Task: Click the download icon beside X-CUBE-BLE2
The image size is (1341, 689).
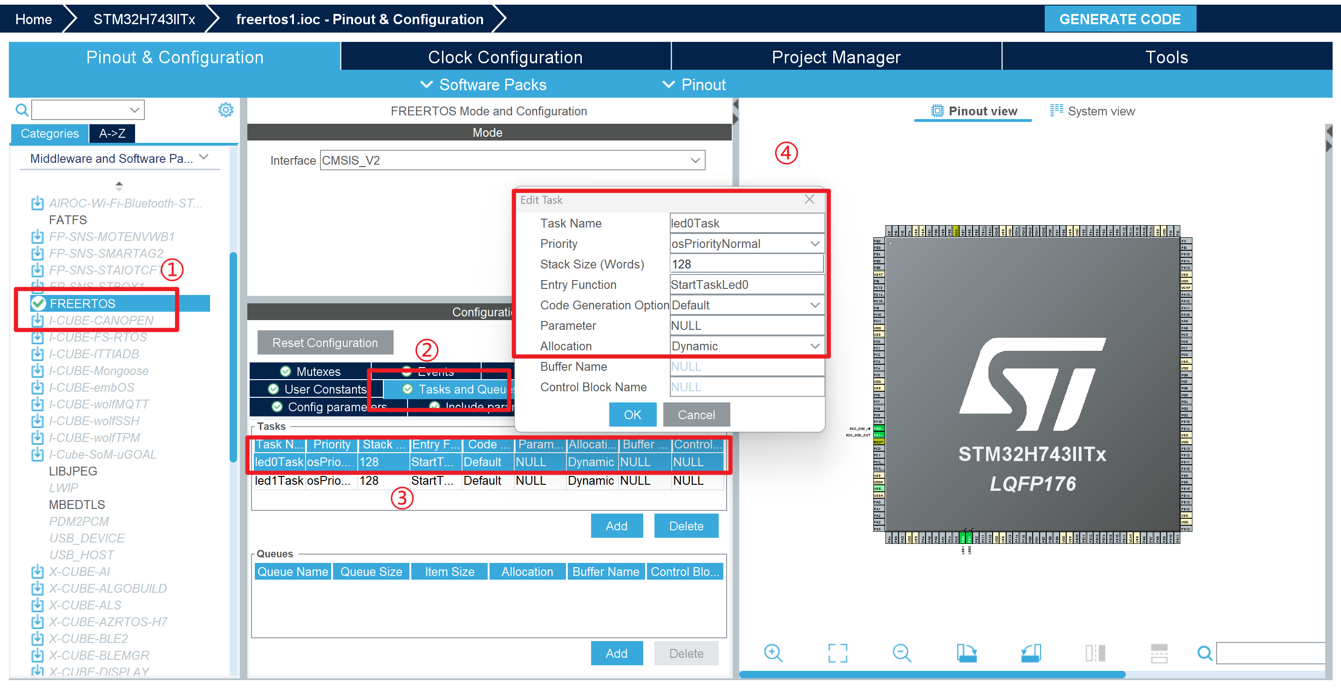Action: coord(37,639)
